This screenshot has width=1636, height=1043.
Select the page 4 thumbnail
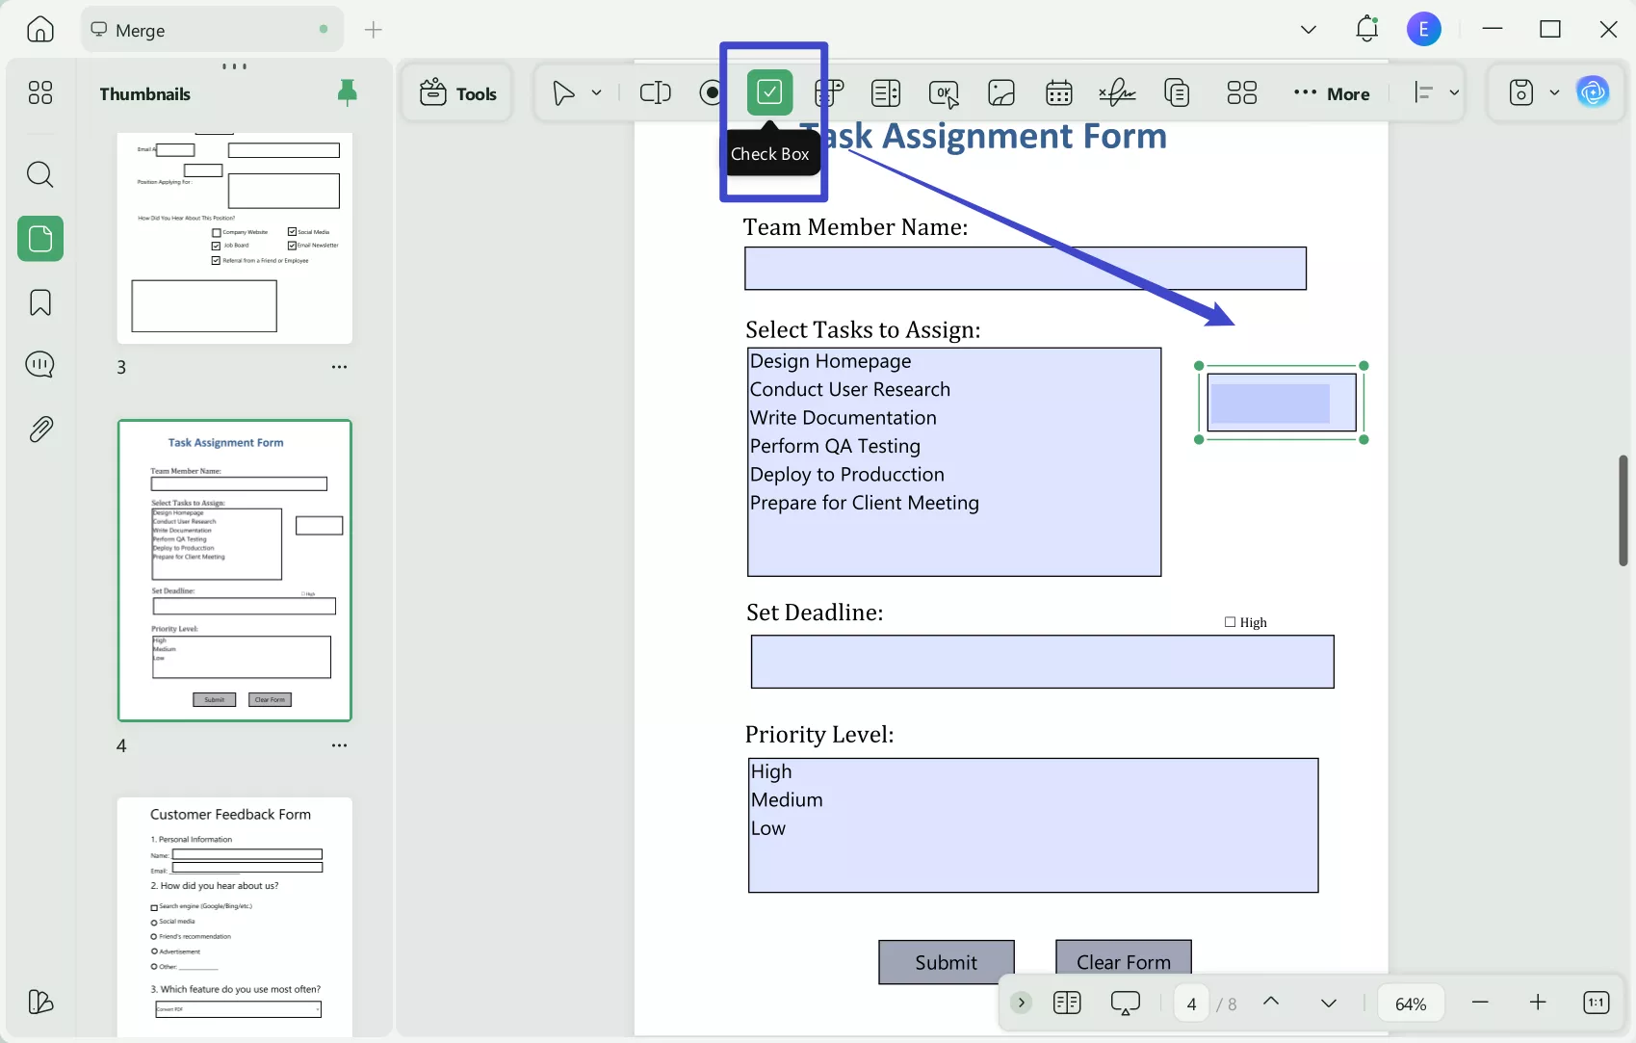(234, 570)
